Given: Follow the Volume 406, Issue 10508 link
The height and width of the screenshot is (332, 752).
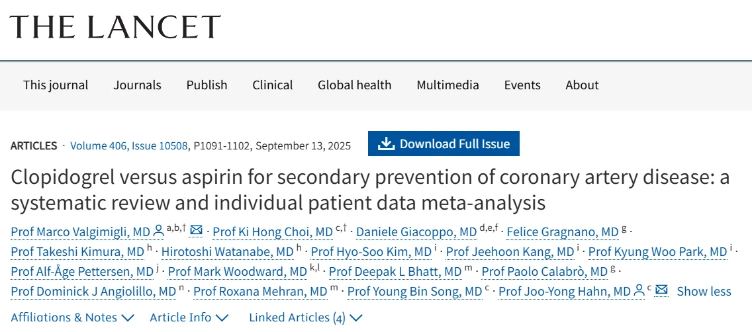Looking at the screenshot, I should (x=129, y=145).
